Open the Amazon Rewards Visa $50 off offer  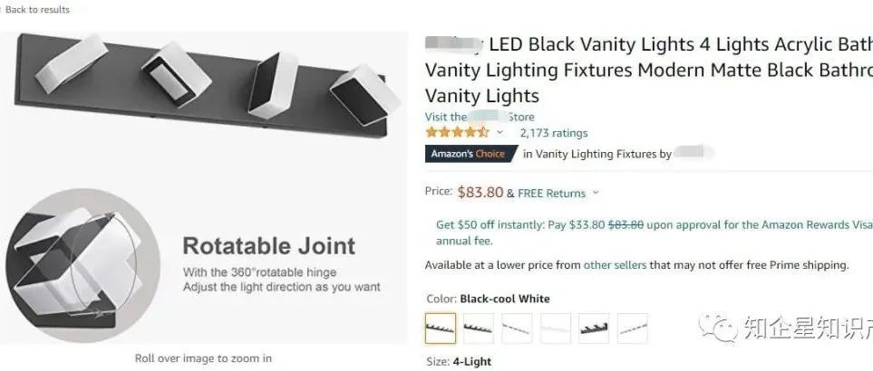[653, 225]
